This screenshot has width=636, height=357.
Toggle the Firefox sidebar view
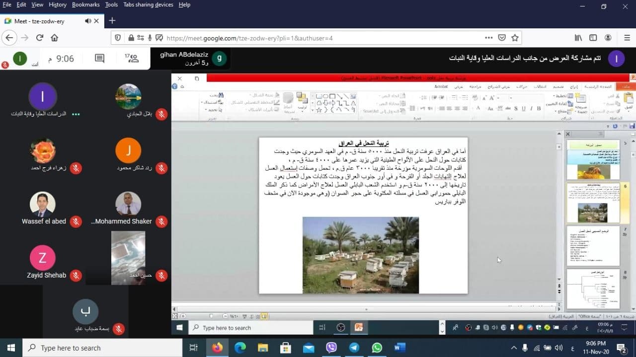pos(593,38)
